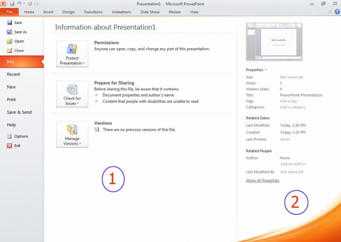Click the Created value 'Today, 1:20 PM'
Viewport: 341px width, 242px height.
pos(293,132)
